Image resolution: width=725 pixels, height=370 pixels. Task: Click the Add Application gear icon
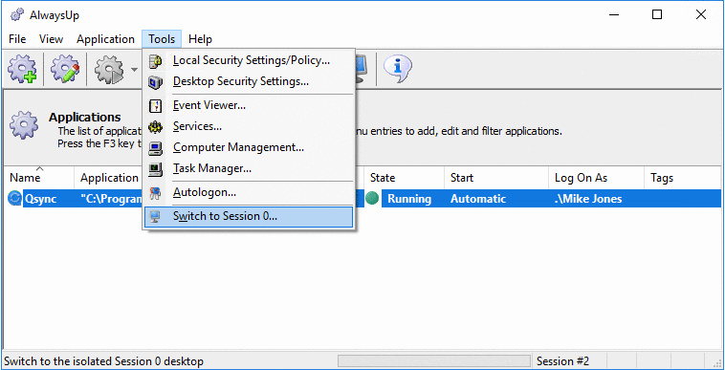click(22, 69)
